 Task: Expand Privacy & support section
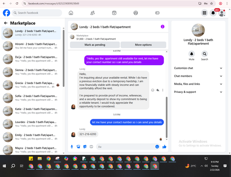pos(198,92)
